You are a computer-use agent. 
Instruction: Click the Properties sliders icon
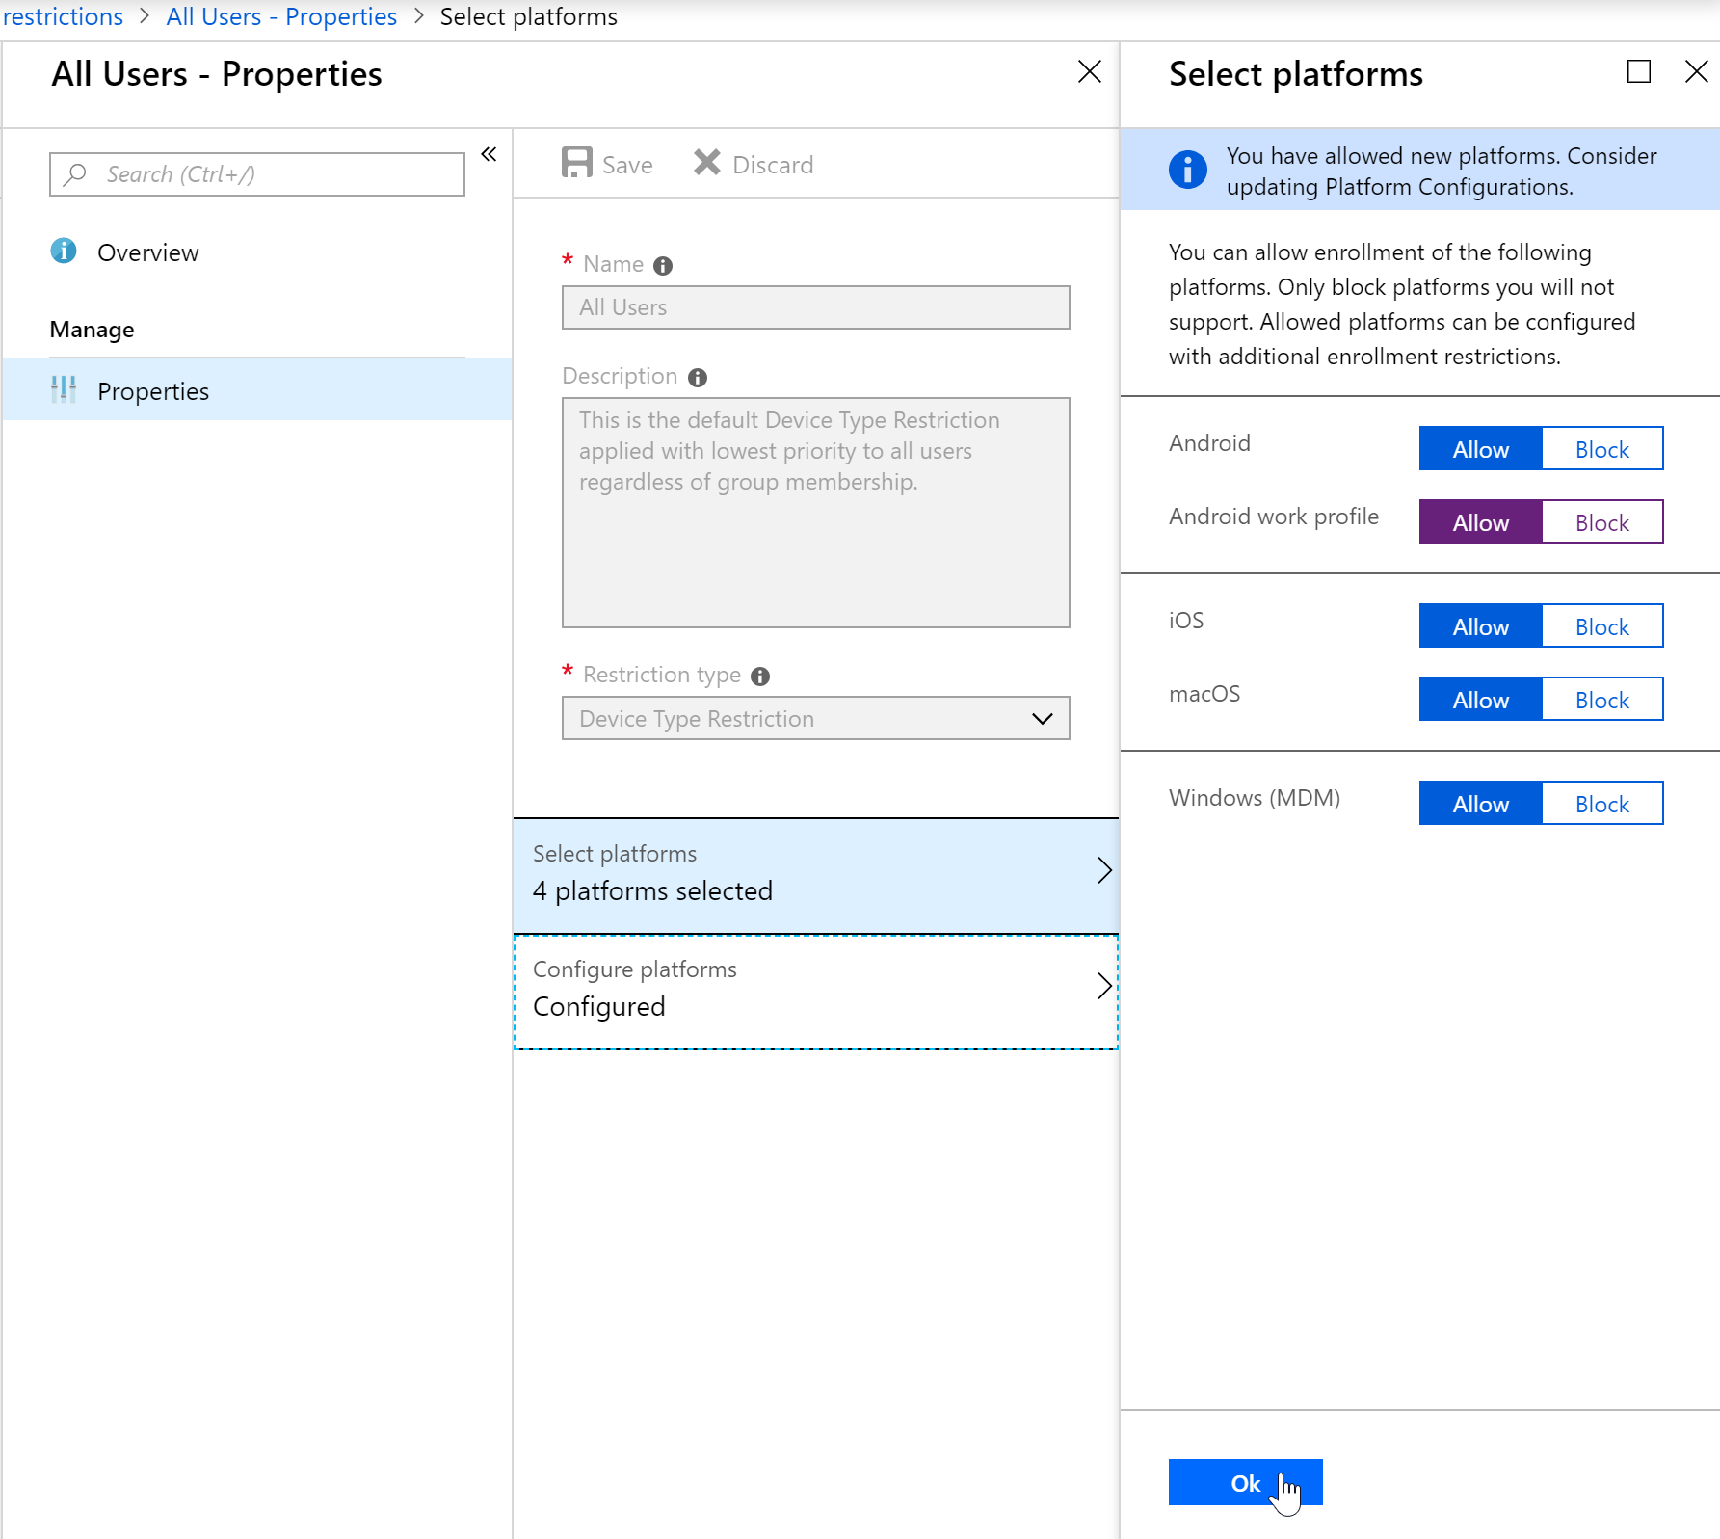pyautogui.click(x=64, y=389)
